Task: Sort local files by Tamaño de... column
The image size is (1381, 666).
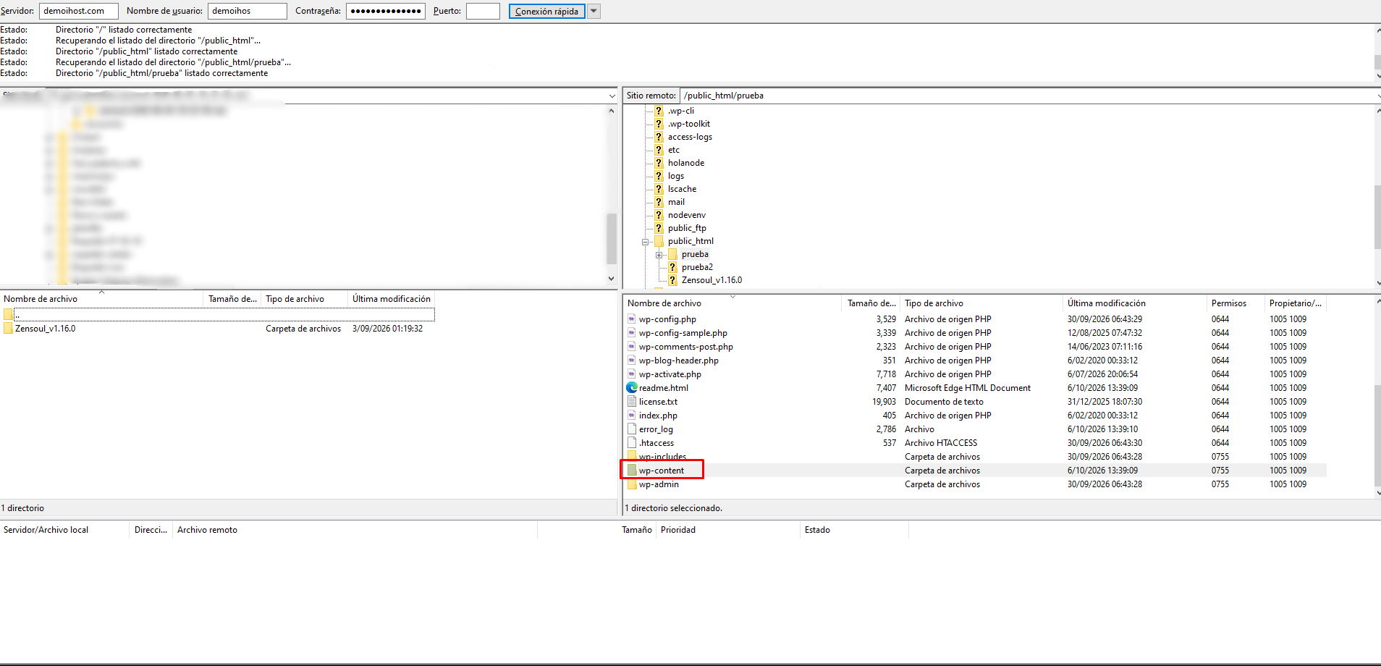Action: (x=232, y=299)
